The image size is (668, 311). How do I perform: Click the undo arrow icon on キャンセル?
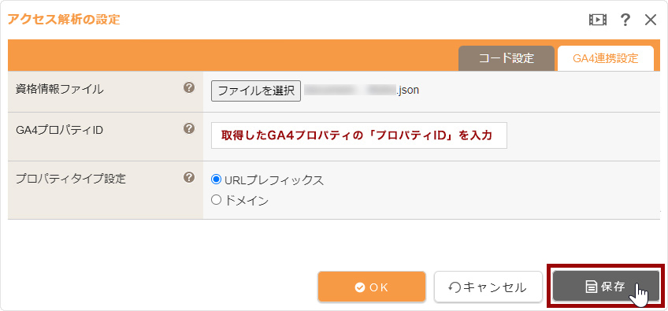(x=455, y=288)
